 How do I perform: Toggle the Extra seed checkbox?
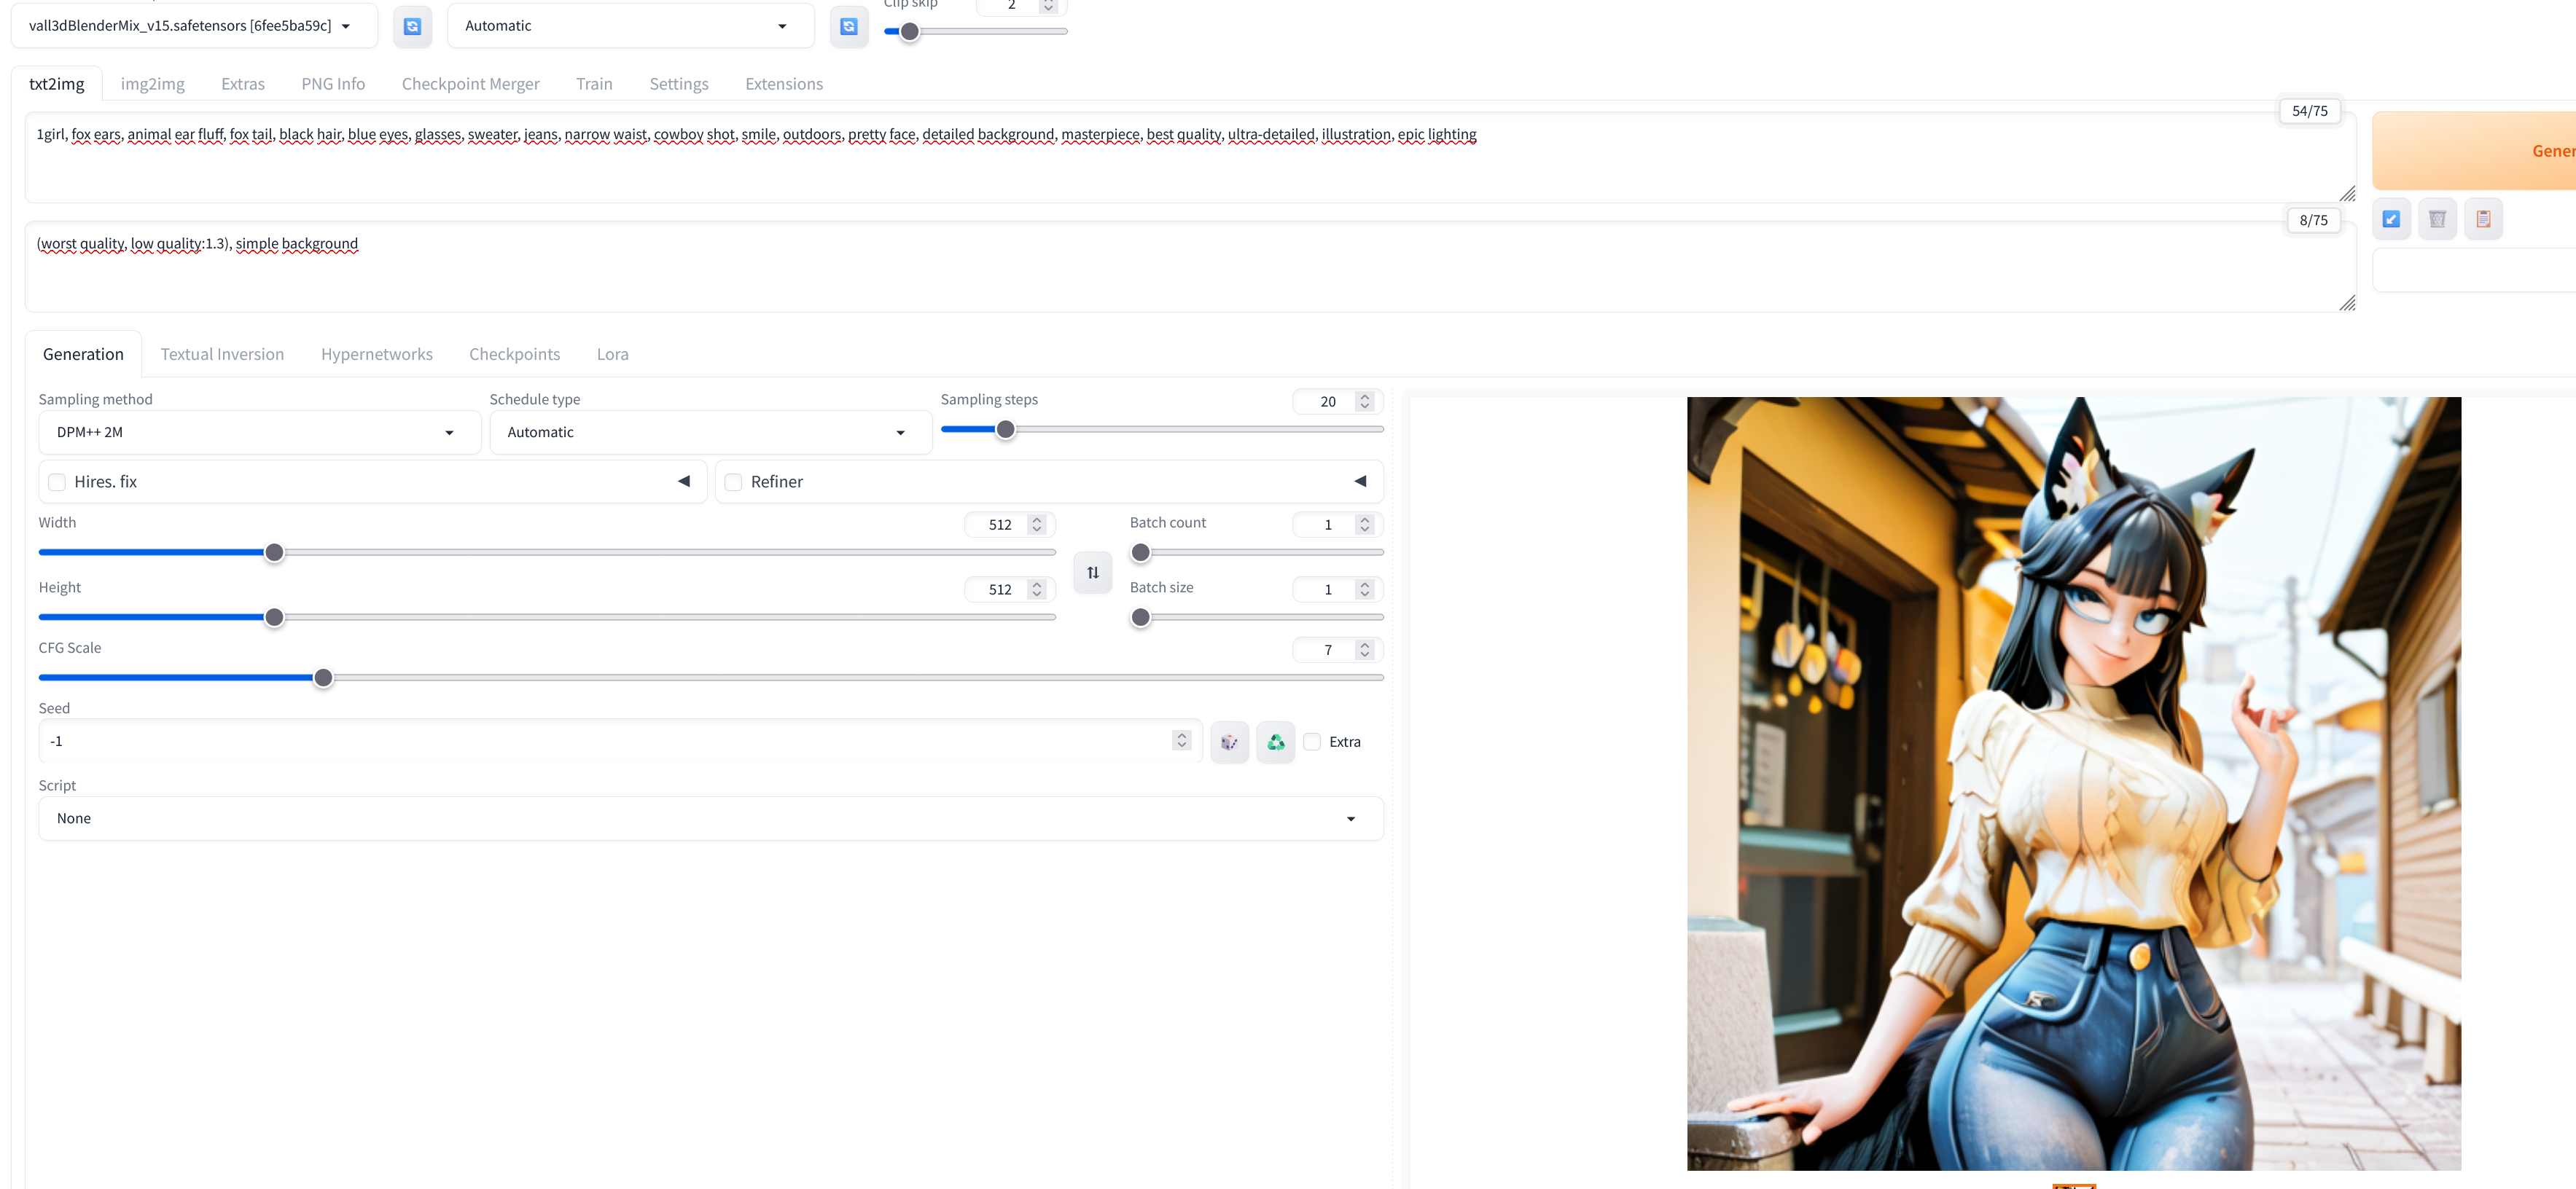pyautogui.click(x=1312, y=742)
